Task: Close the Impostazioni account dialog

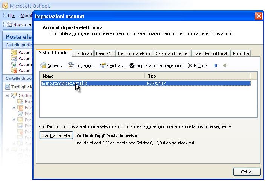Action: (258, 16)
